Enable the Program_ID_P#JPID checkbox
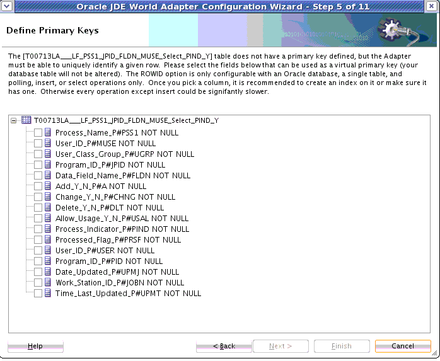The height and width of the screenshot is (361, 440). point(38,164)
